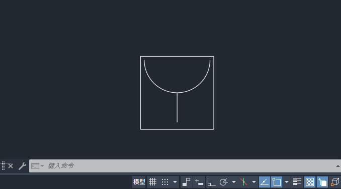Viewport: 341px width, 189px height.
Task: Disable object snap tracking
Action: pyautogui.click(x=264, y=182)
